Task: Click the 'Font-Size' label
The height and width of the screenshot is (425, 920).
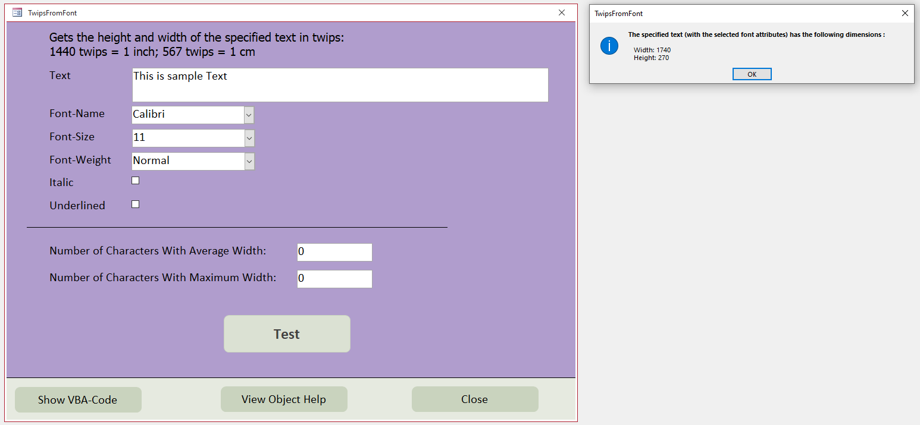Action: (72, 137)
